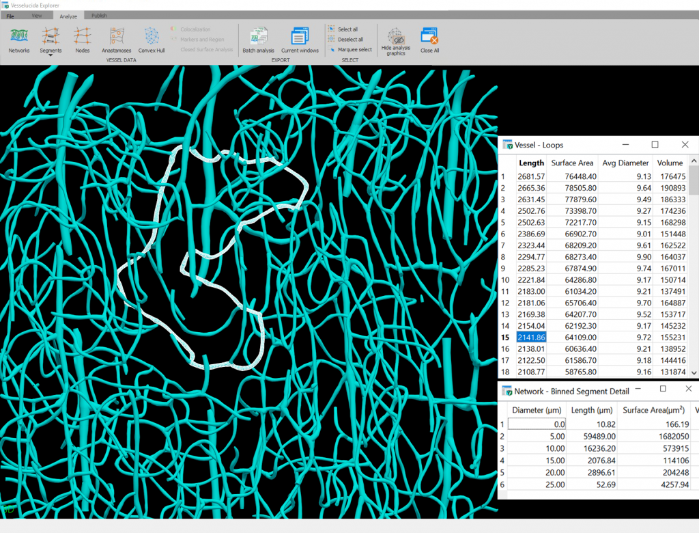Click binned length value 16236.20
This screenshot has width=699, height=533.
(599, 448)
